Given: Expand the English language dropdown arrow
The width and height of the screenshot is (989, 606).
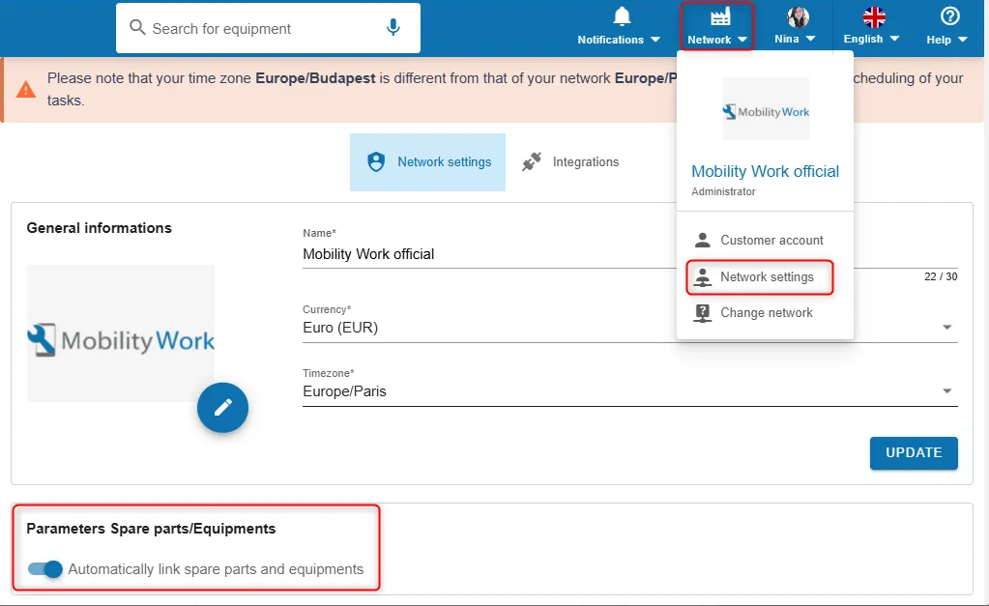Looking at the screenshot, I should 893,39.
